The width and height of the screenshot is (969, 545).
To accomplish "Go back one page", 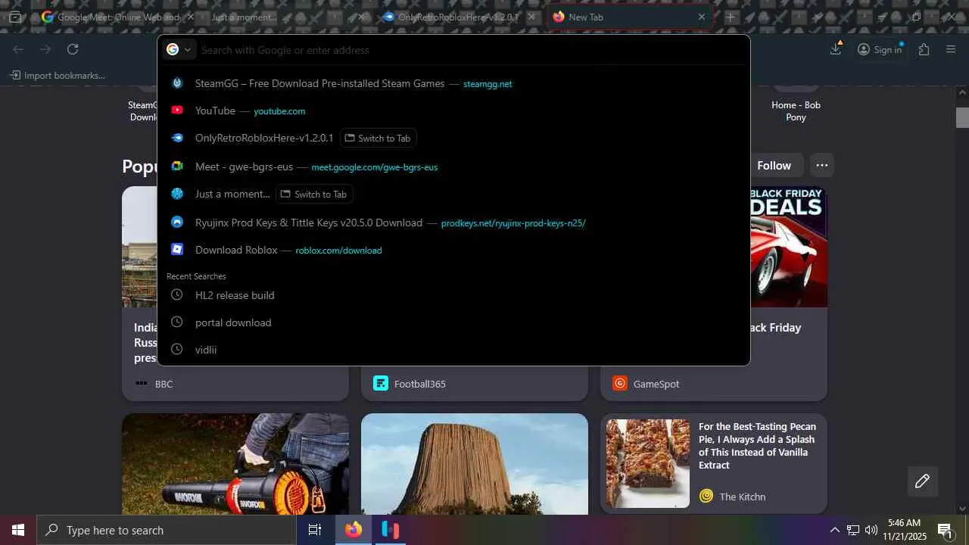I will tap(18, 49).
